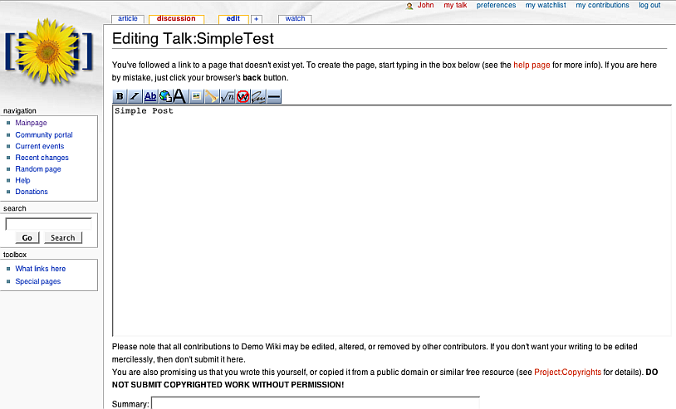This screenshot has width=676, height=409.
Task: Insert external link globe icon
Action: point(164,96)
